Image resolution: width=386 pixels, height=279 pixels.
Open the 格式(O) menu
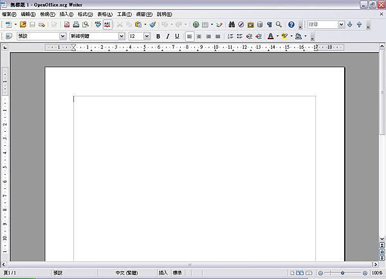(x=85, y=14)
